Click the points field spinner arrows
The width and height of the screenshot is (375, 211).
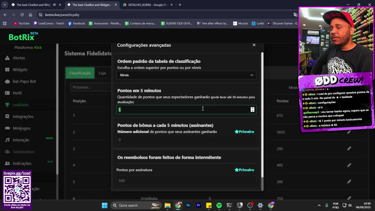[x=253, y=109]
